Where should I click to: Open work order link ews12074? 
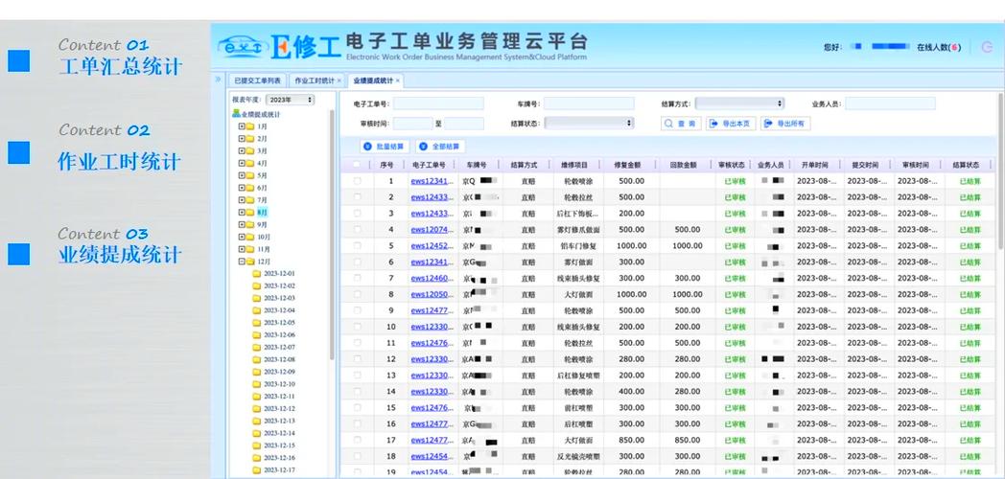[432, 230]
